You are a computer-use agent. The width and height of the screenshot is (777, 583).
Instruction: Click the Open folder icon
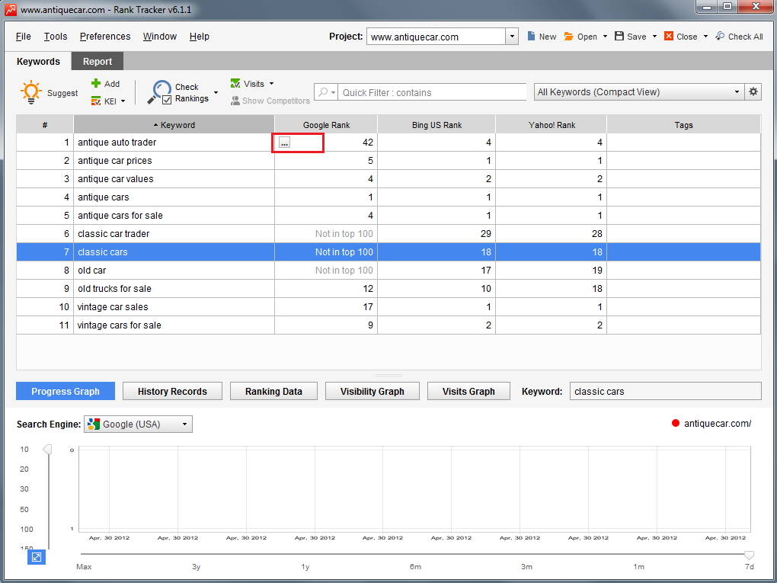point(569,36)
